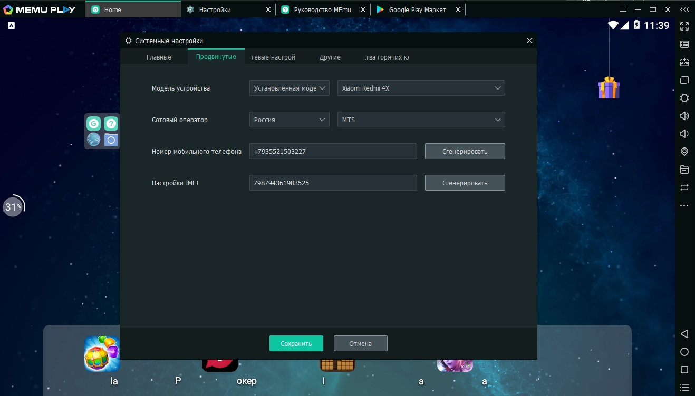This screenshot has width=695, height=396.
Task: Click the green Сохранить button
Action: pos(296,343)
